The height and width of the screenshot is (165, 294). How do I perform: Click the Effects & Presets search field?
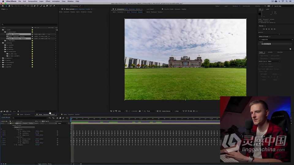[x=275, y=40]
